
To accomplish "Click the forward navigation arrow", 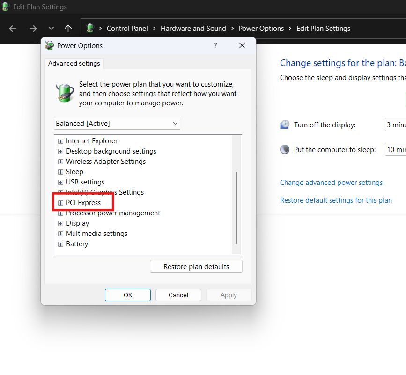I will click(x=33, y=29).
